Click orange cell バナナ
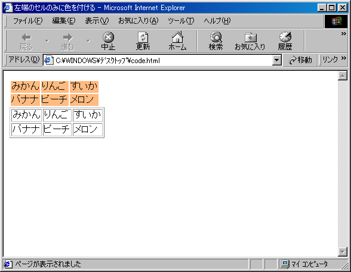 [25, 99]
